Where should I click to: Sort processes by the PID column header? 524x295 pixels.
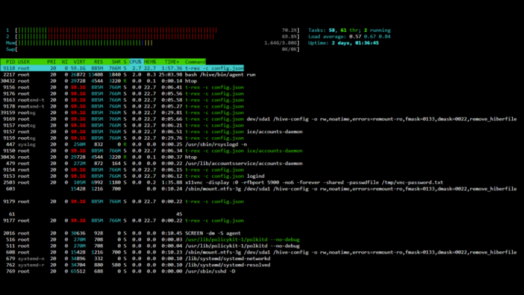click(x=10, y=62)
